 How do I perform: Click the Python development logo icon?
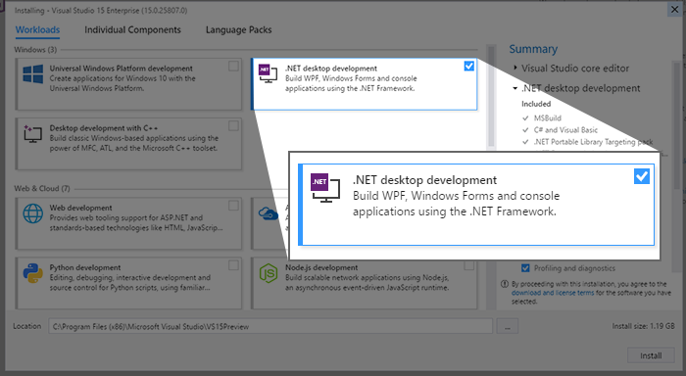click(x=32, y=273)
